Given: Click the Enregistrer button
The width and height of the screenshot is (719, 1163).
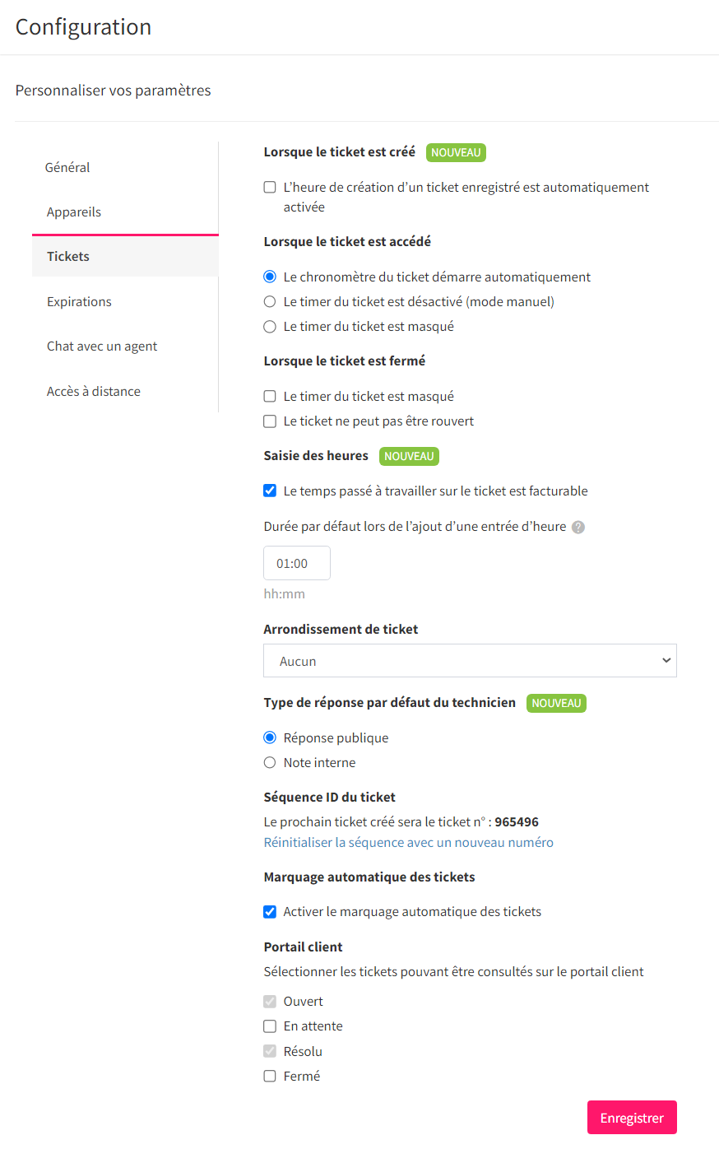Looking at the screenshot, I should 632,1118.
